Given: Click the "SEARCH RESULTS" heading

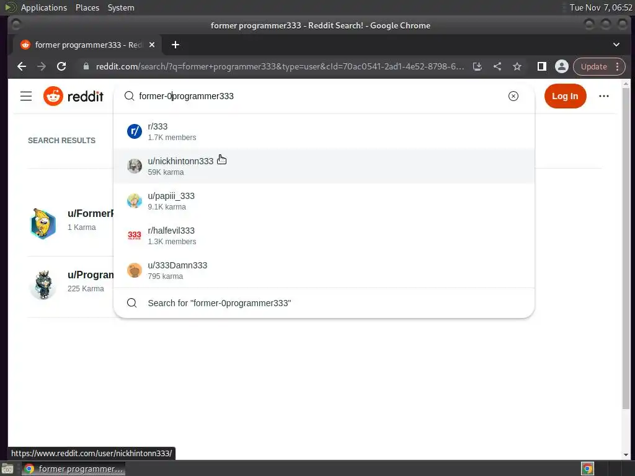Looking at the screenshot, I should pyautogui.click(x=61, y=141).
